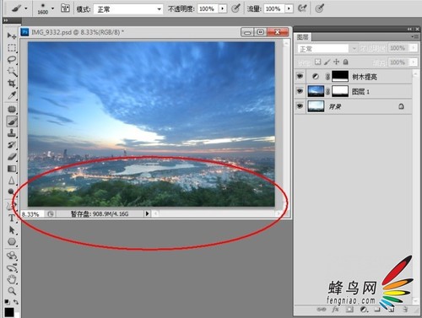The height and width of the screenshot is (318, 422).
Task: Click the opacity 100% field in options bar
Action: (208, 8)
